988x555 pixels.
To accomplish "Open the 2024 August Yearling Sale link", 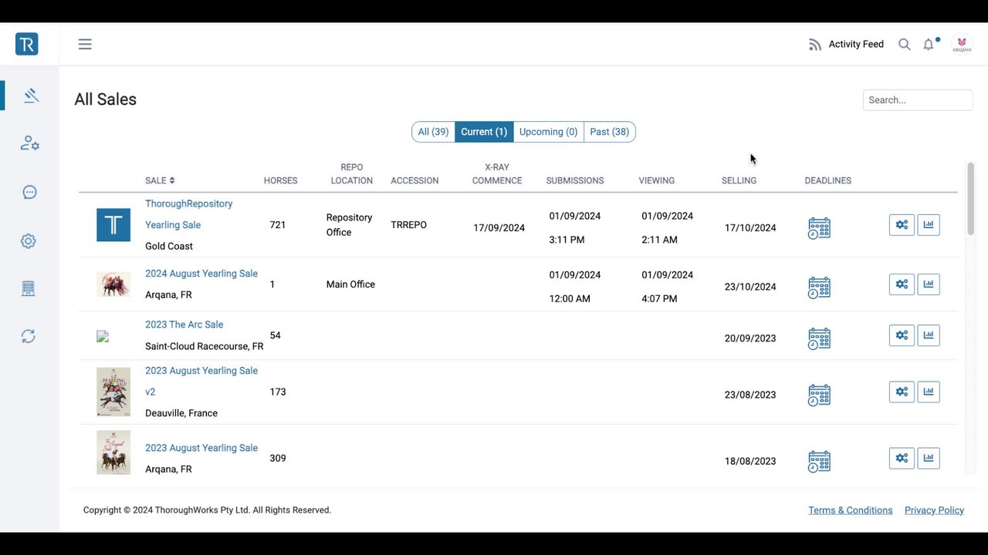I will (201, 274).
